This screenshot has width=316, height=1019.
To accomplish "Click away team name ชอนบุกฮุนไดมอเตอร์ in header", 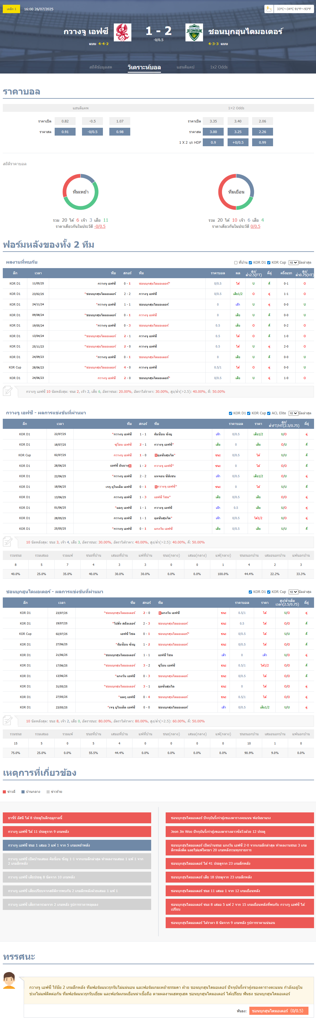I will [x=245, y=31].
